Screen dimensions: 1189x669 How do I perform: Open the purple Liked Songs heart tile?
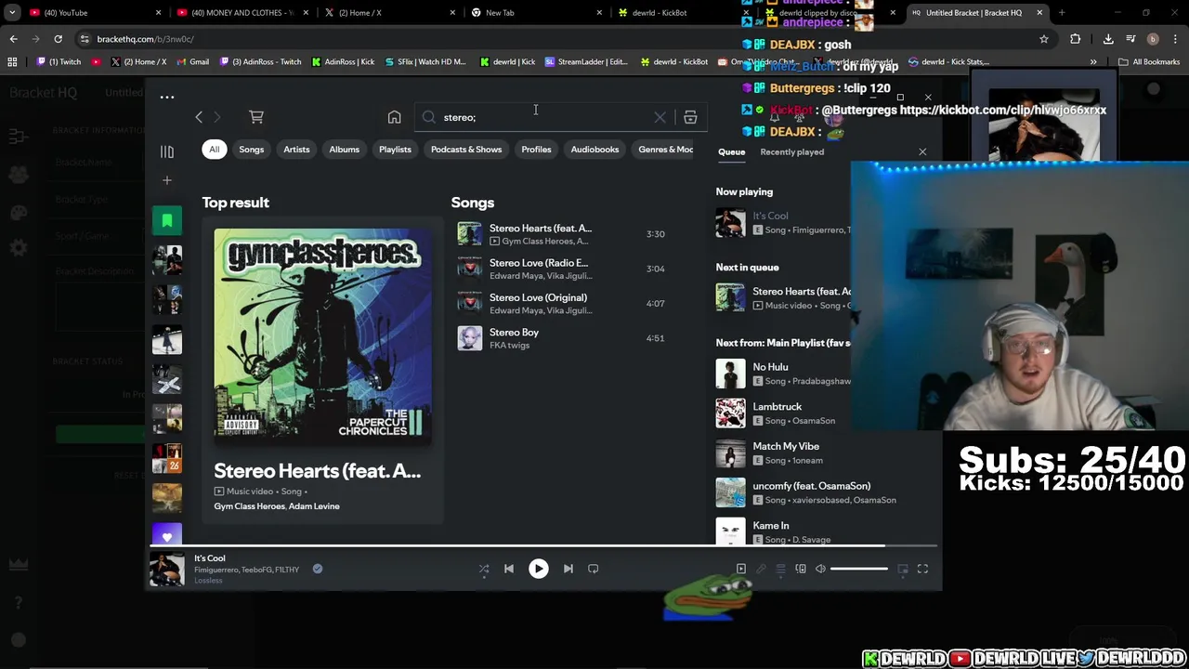point(167,536)
